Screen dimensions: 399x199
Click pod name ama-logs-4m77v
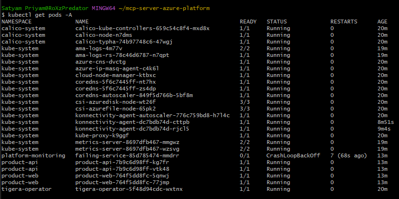[99, 48]
